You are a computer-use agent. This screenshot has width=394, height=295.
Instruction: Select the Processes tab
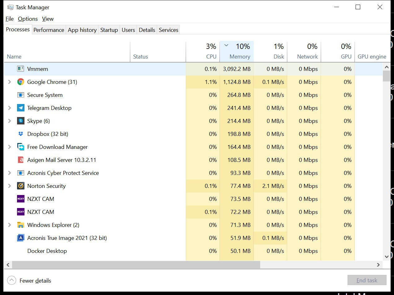[x=18, y=29]
